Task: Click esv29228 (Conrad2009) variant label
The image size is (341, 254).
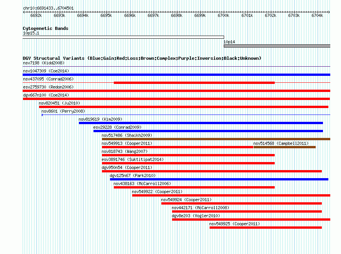Action: point(117,128)
